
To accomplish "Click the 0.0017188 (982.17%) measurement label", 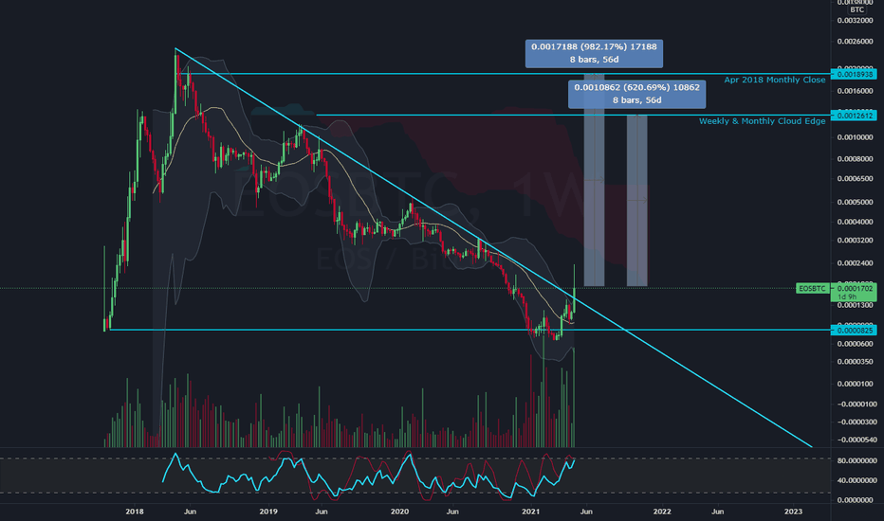I will click(x=594, y=53).
